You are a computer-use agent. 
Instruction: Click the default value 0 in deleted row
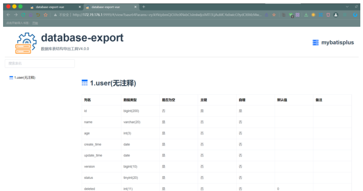pyautogui.click(x=278, y=189)
